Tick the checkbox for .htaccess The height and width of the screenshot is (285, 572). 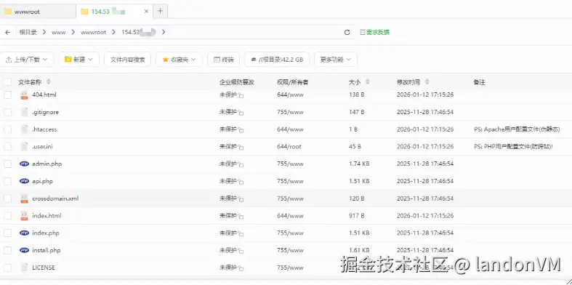pos(8,129)
